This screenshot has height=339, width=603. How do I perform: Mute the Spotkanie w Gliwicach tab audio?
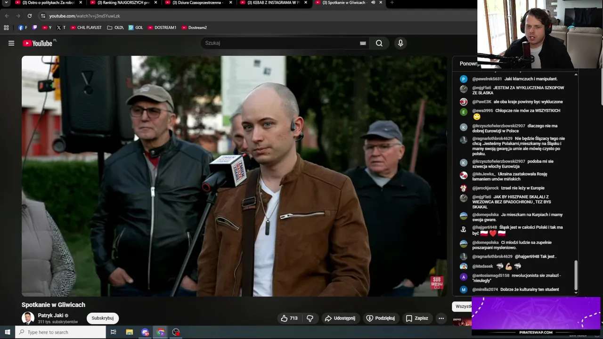click(x=373, y=3)
